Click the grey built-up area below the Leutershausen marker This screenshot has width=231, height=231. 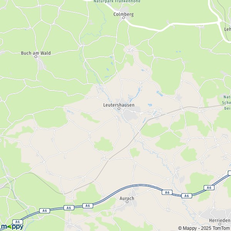pyautogui.click(x=130, y=116)
